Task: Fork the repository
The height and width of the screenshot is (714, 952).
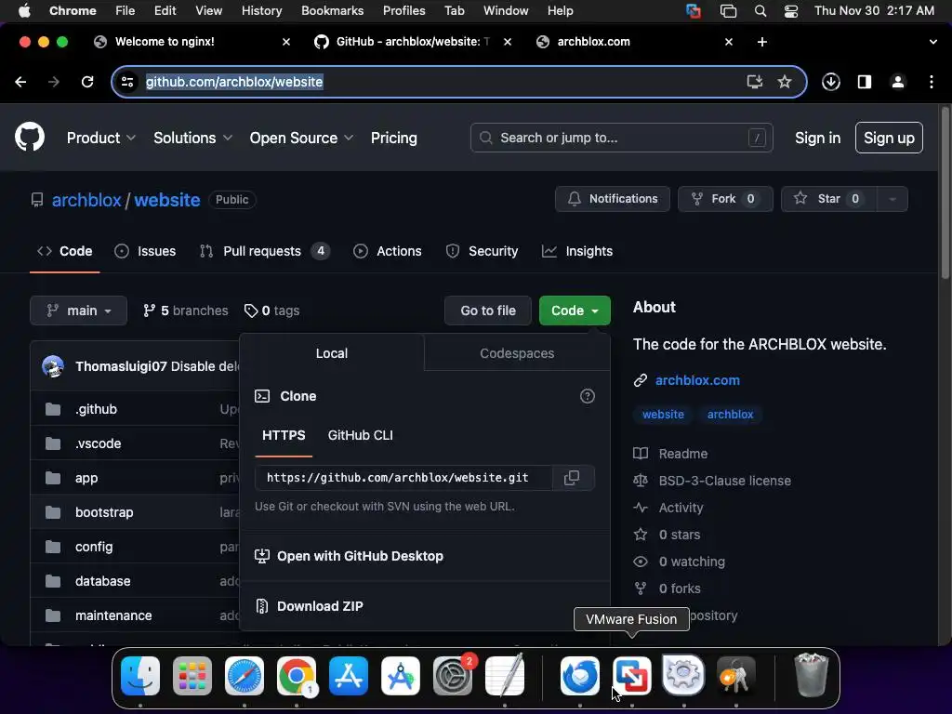Action: point(725,199)
